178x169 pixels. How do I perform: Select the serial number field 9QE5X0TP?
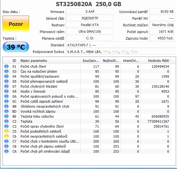pyautogui.click(x=90, y=18)
